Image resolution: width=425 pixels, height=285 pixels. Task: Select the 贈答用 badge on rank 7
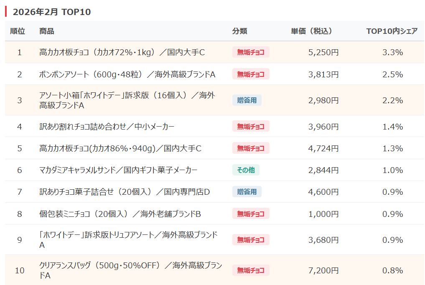pyautogui.click(x=246, y=192)
